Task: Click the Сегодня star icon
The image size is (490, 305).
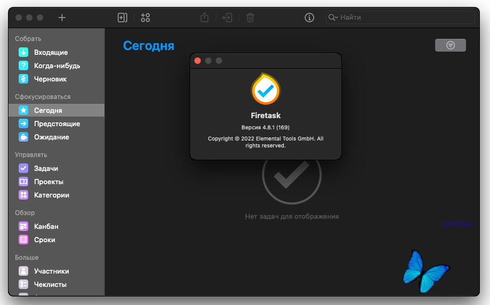Action: [23, 110]
